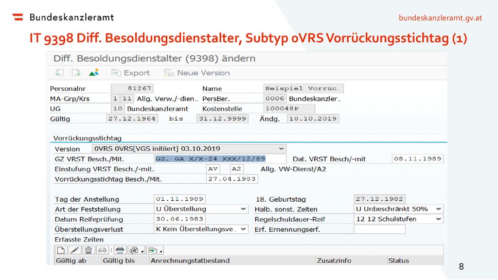The image size is (498, 280).
Task: Click the Ändg. date 10.10.2019
Action: [313, 119]
